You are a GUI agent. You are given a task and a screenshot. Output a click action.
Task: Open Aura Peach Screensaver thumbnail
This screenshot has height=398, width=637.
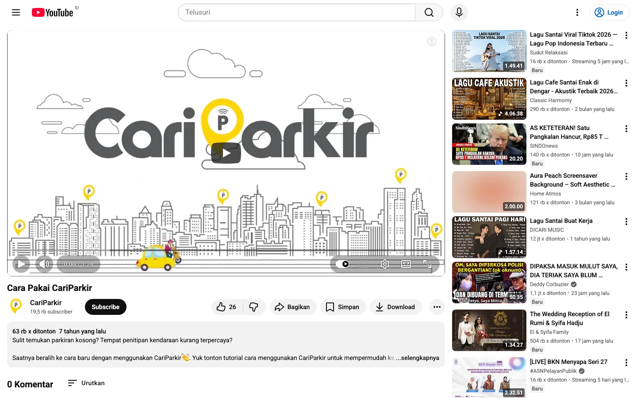[x=489, y=192]
